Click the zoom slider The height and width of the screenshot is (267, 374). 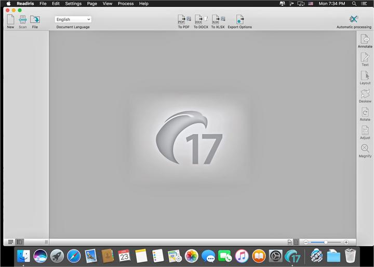click(326, 242)
